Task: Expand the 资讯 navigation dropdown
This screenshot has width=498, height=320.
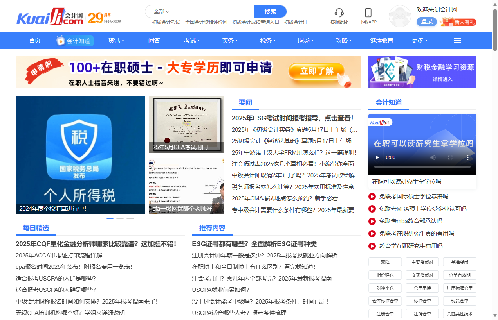Action: 116,41
